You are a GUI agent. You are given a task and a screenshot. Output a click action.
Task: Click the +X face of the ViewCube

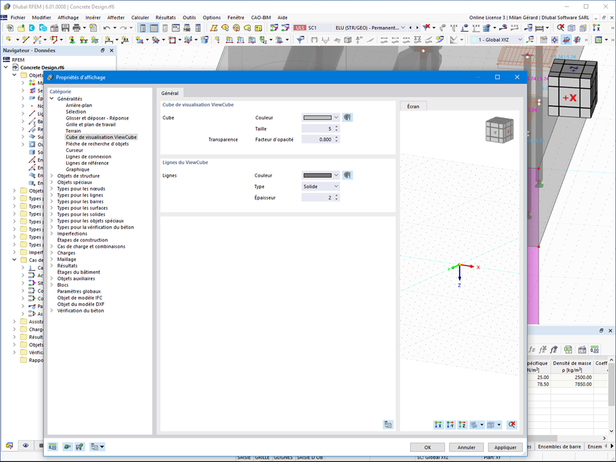click(x=570, y=98)
